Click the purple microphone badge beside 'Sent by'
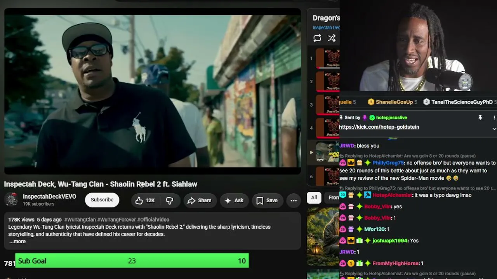This screenshot has width=497, height=279. (x=364, y=117)
